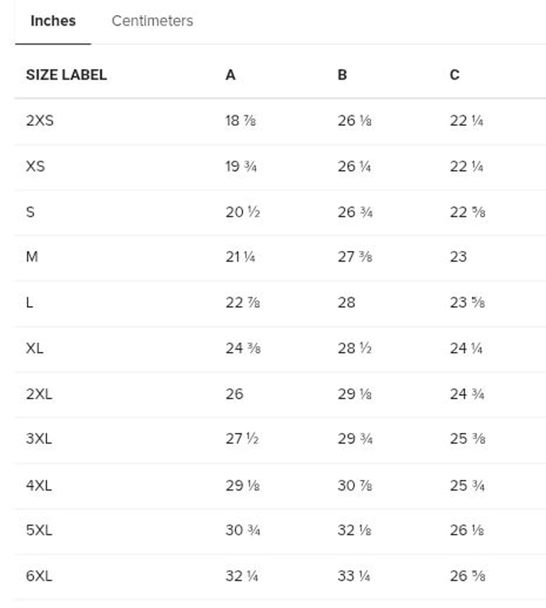The image size is (546, 608).
Task: Click the C measurement 23 for size M
Action: pyautogui.click(x=459, y=257)
